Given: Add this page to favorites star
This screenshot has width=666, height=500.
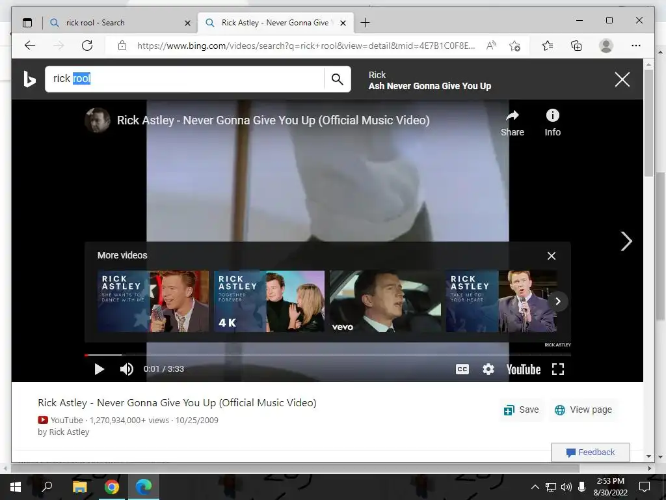Looking at the screenshot, I should 514,46.
